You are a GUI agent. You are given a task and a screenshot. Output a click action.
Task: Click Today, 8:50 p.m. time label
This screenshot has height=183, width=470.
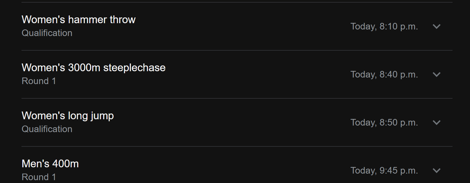coord(384,122)
